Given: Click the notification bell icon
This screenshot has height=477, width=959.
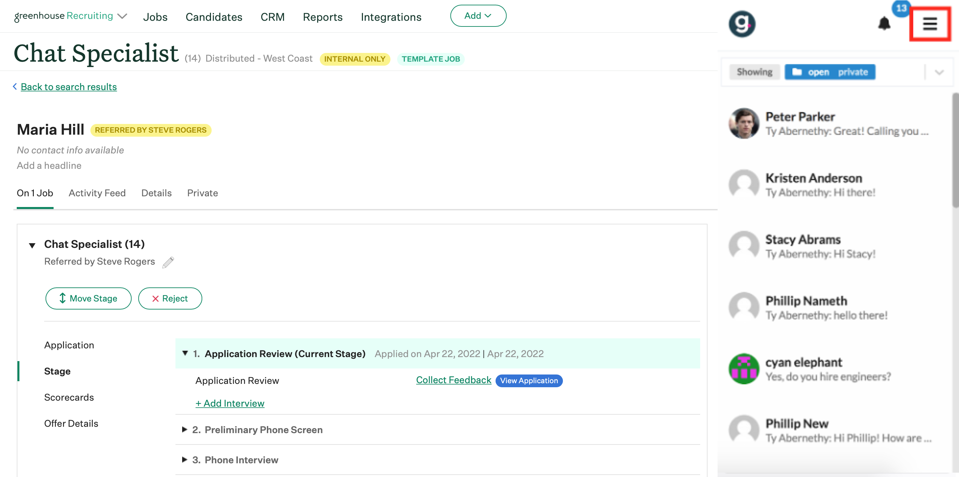Looking at the screenshot, I should (x=885, y=23).
